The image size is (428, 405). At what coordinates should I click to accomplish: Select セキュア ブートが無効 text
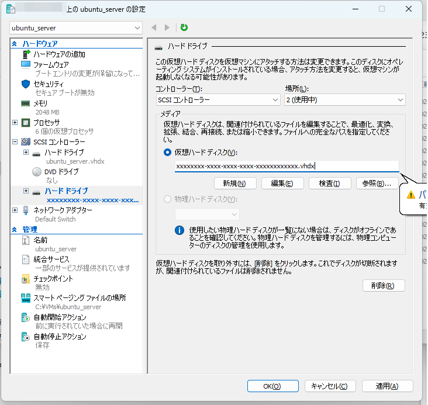click(65, 93)
